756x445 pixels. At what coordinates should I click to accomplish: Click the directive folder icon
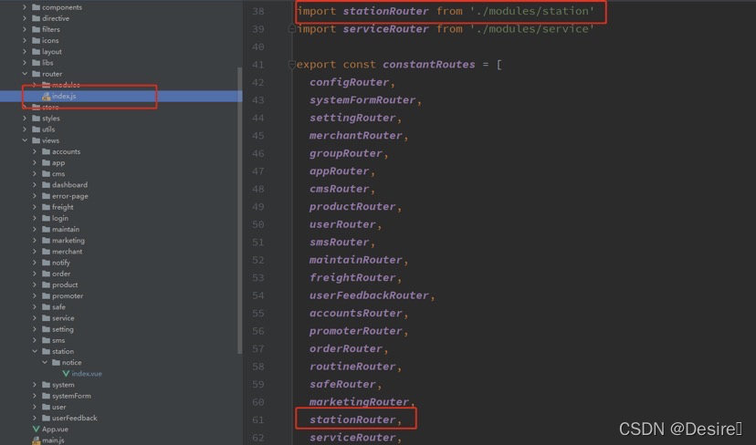tap(37, 18)
